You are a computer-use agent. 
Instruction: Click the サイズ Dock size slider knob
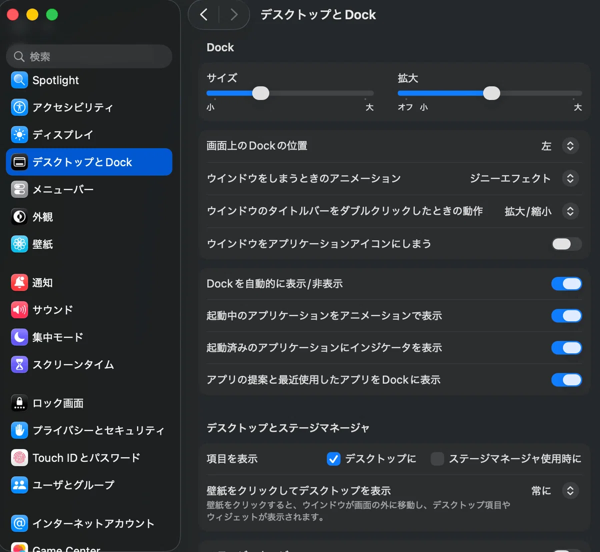pyautogui.click(x=260, y=93)
